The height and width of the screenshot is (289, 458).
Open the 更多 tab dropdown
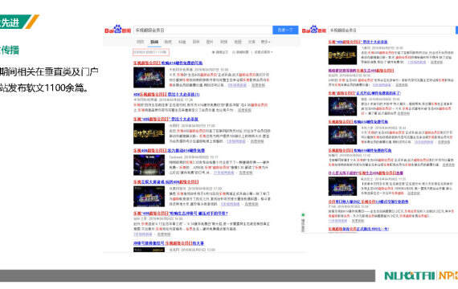click(x=265, y=42)
